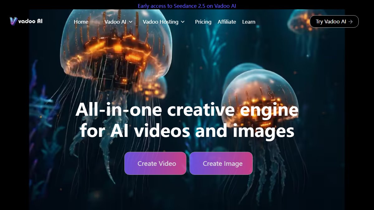The width and height of the screenshot is (374, 210).
Task: Open the Seedance 2.5 early access banner link
Action: point(187,6)
